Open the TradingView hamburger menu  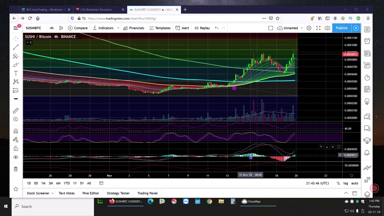[16, 28]
